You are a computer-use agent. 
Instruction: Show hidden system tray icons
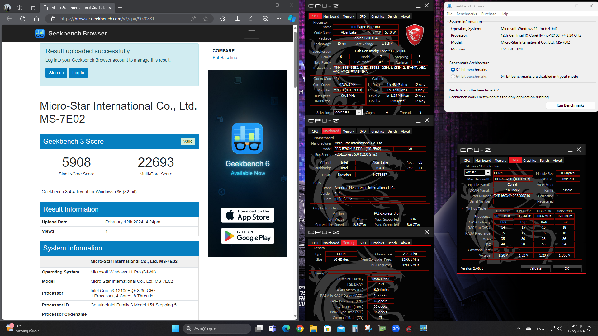click(519, 329)
